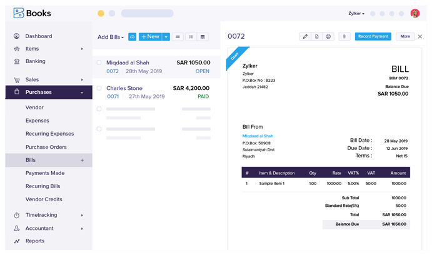Click the Miqdaad al Shah vendor link
Screen dimensions: 432x255
[258, 136]
